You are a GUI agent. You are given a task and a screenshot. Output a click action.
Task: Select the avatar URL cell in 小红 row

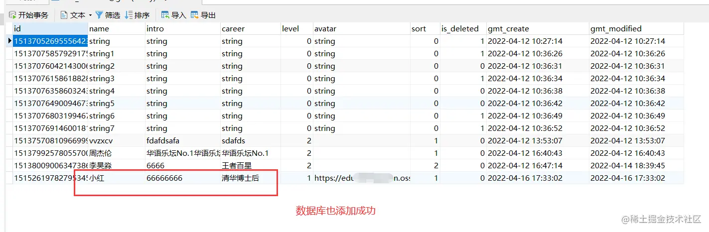(361, 178)
